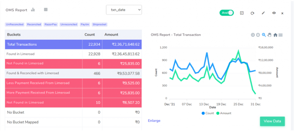Click the checkbox icon beside And toggle
The width and height of the screenshot is (294, 132).
click(242, 13)
